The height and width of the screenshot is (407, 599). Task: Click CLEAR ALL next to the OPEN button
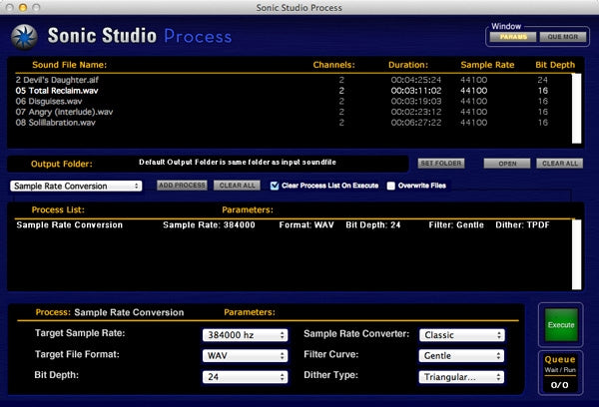tap(560, 164)
